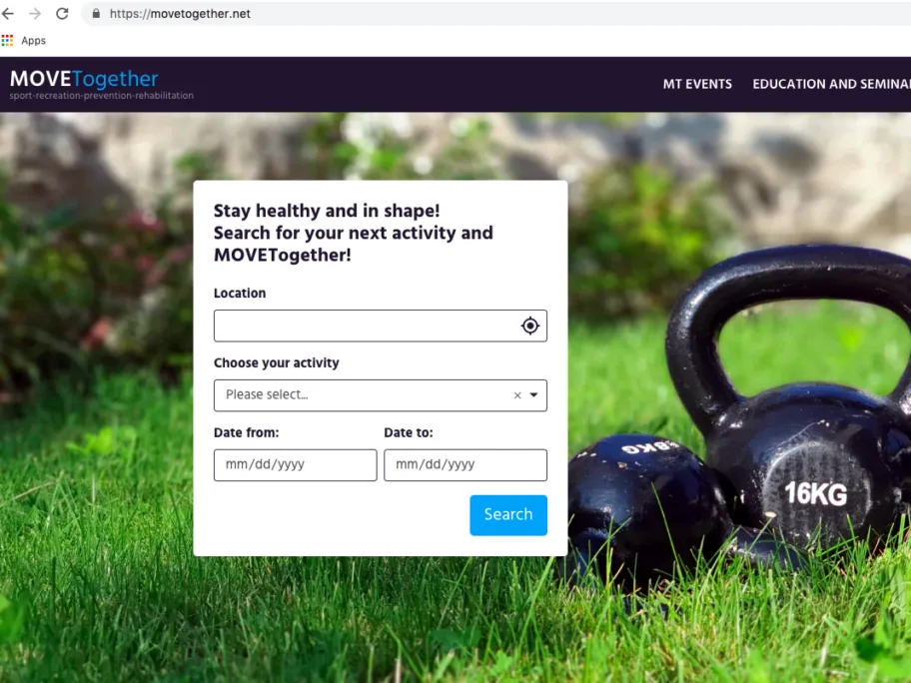The width and height of the screenshot is (911, 683).
Task: Open MT EVENTS menu item
Action: (697, 84)
